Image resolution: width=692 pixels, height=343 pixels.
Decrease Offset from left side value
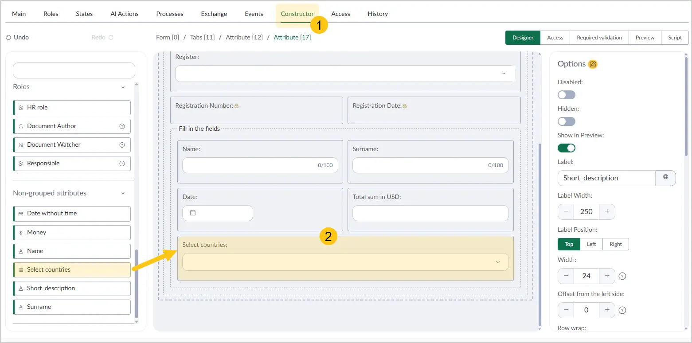tap(566, 310)
